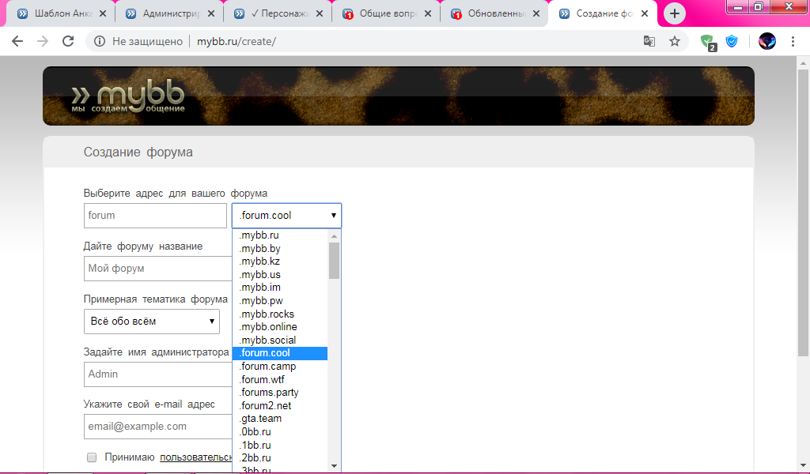Go back using the browser back arrow
This screenshot has height=474, width=810.
tap(17, 41)
